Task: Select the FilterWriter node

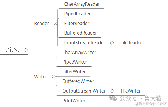Action: tap(74, 72)
